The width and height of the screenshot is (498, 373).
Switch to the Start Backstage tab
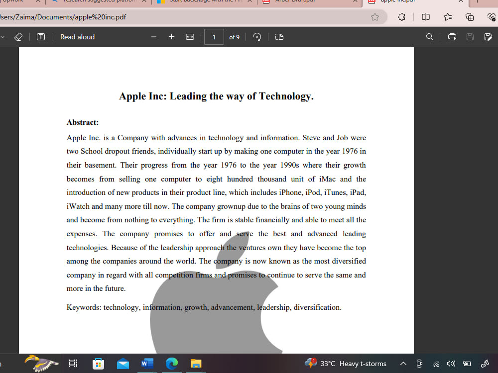[206, 1]
